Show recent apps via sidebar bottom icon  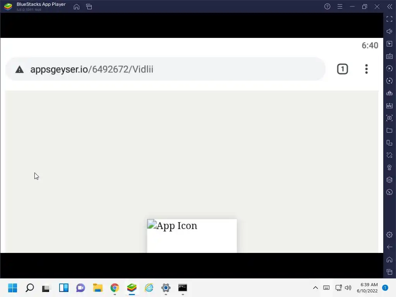[389, 272]
